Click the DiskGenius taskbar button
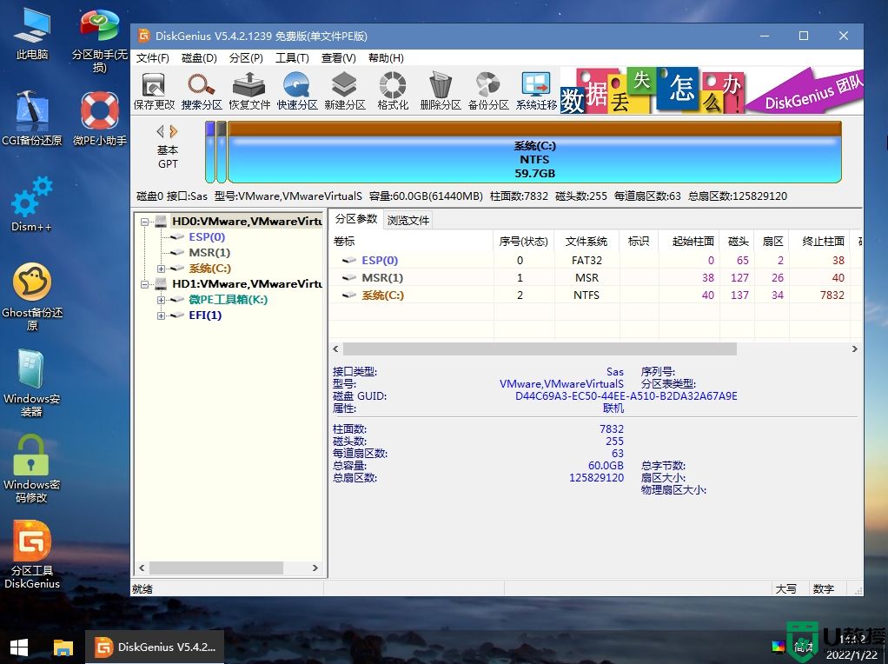This screenshot has height=664, width=888. [x=155, y=647]
